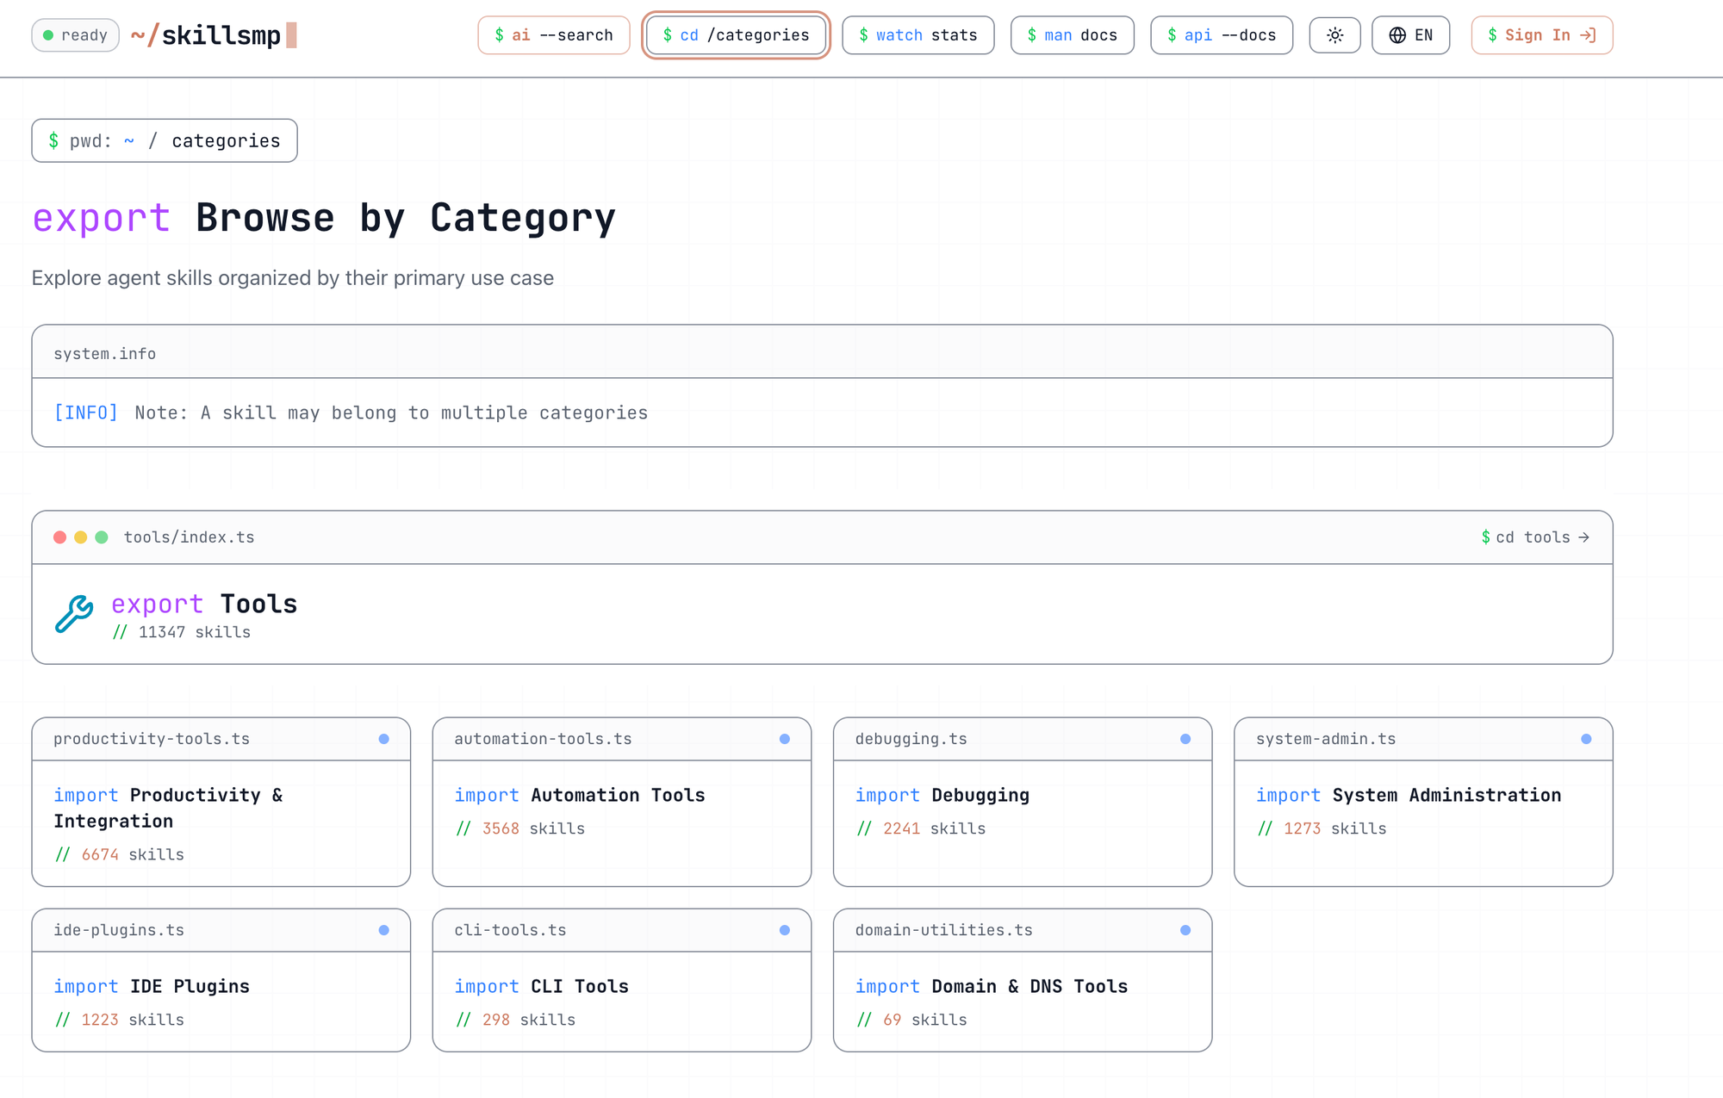The height and width of the screenshot is (1098, 1723).
Task: Click the wrench icon beside Tools
Action: click(x=74, y=614)
